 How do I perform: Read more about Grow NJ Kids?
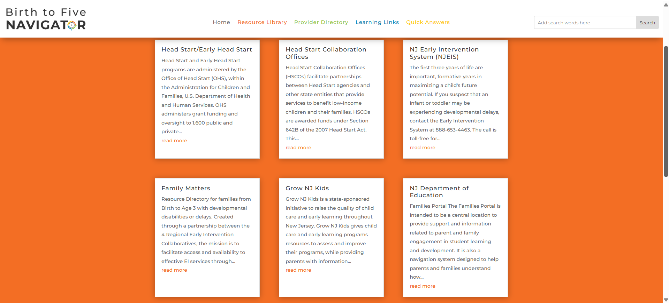pos(298,270)
